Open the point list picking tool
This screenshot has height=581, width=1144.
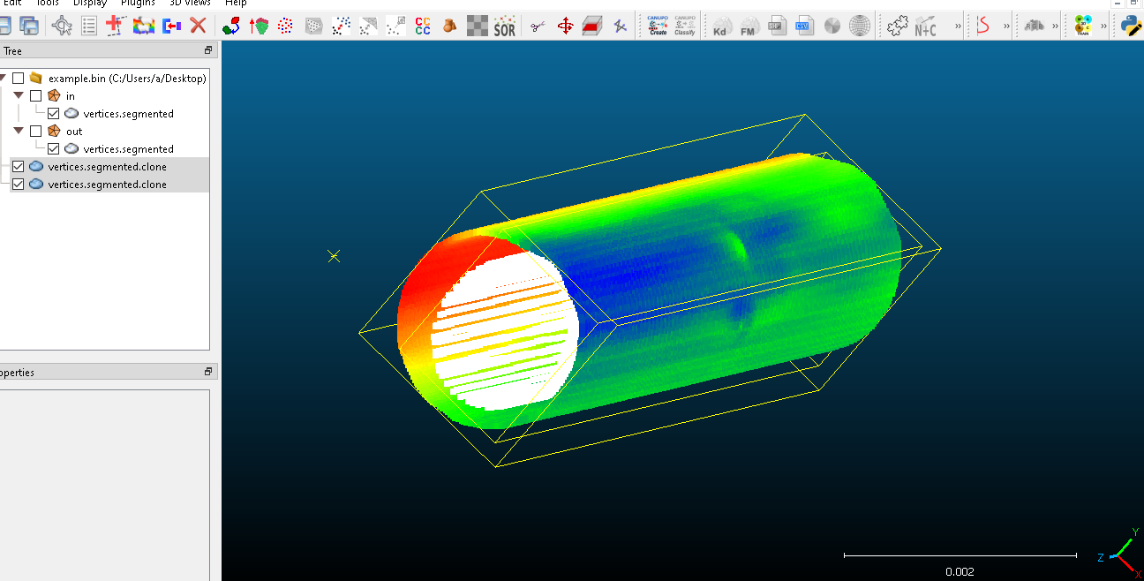[x=89, y=26]
